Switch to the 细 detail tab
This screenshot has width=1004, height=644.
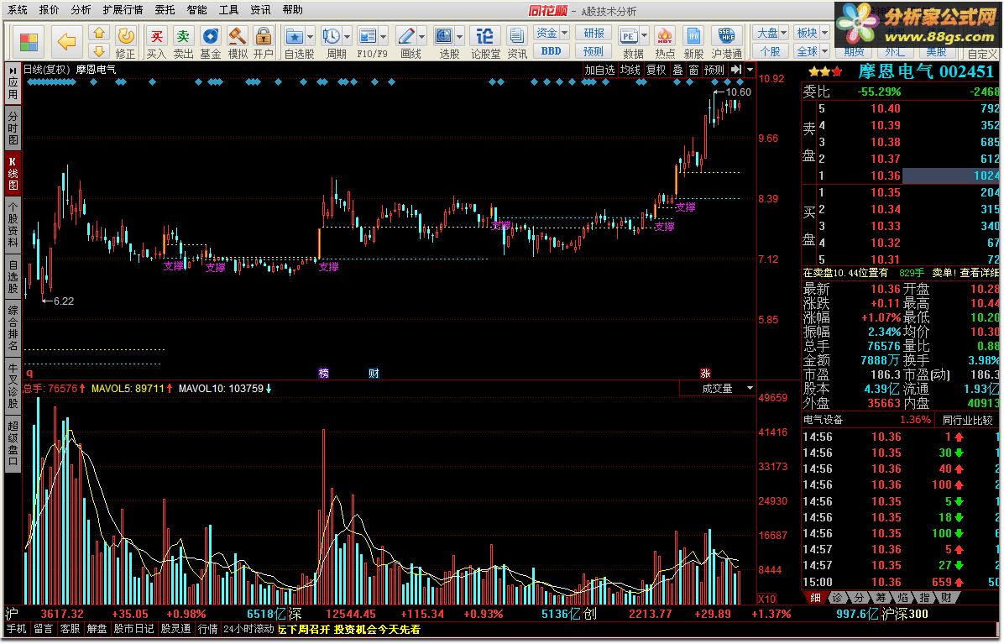[x=815, y=598]
